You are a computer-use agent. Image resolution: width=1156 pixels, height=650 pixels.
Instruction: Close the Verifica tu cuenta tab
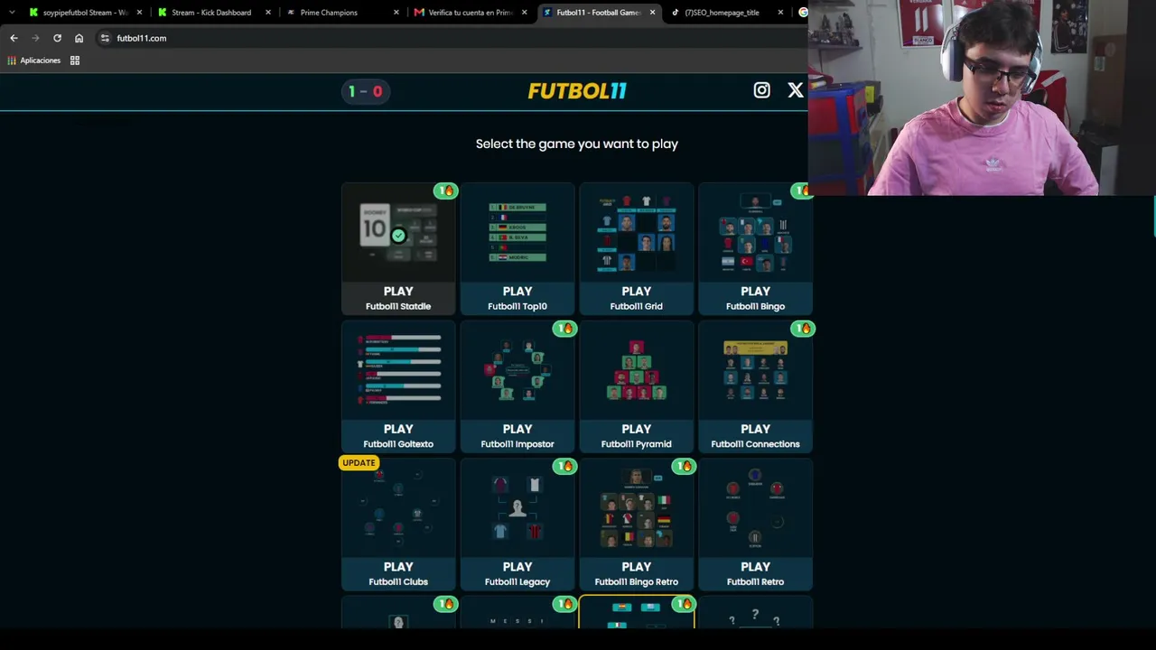click(525, 13)
